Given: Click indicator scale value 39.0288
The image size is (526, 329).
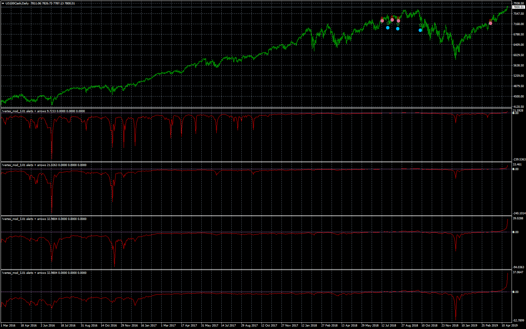Looking at the screenshot, I should tap(518, 218).
